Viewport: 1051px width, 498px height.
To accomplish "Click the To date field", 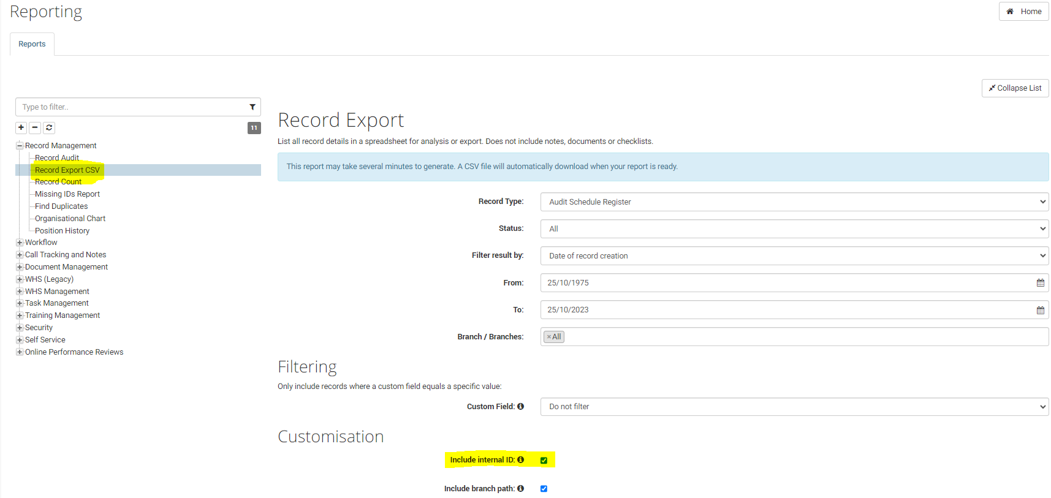I will pyautogui.click(x=794, y=310).
